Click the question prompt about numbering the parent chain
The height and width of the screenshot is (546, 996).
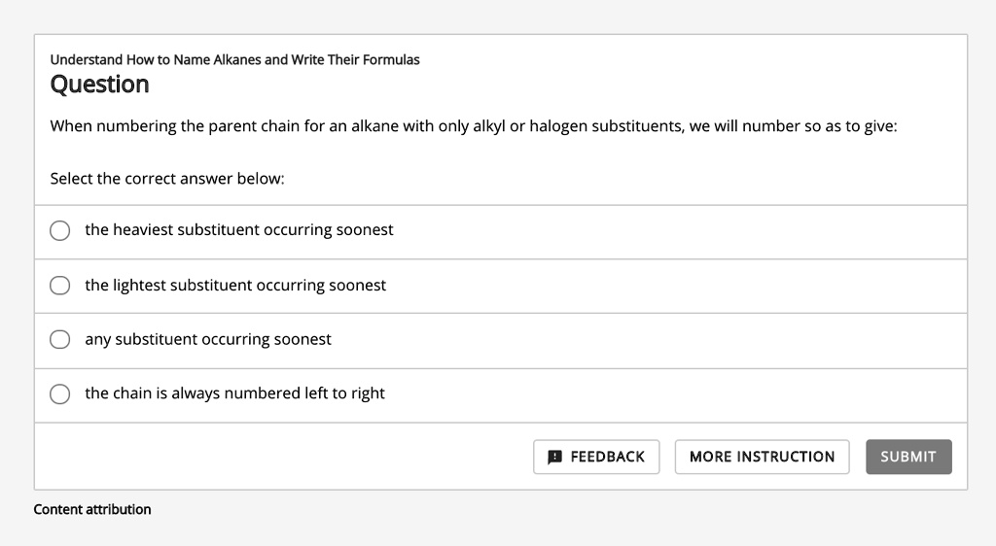[474, 126]
